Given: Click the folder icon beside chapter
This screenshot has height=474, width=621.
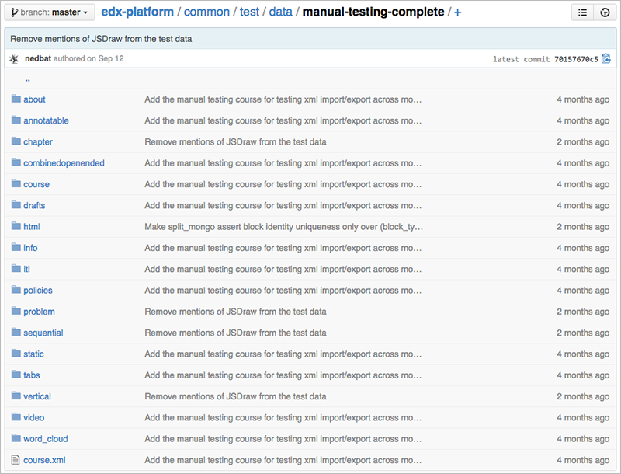Looking at the screenshot, I should point(16,141).
